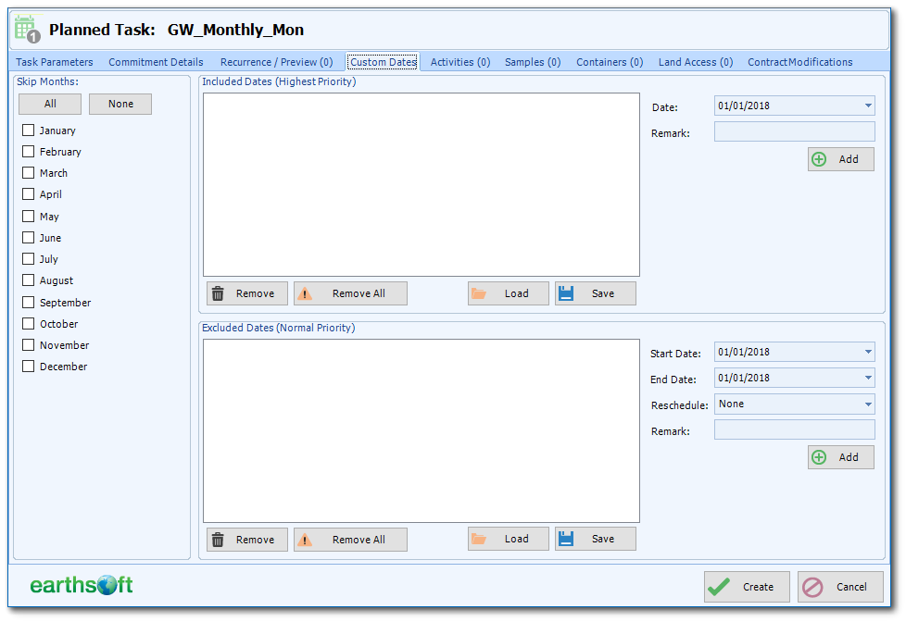Screen dimensions: 906x622
Task: Toggle the December skip checkbox
Action: tap(27, 366)
